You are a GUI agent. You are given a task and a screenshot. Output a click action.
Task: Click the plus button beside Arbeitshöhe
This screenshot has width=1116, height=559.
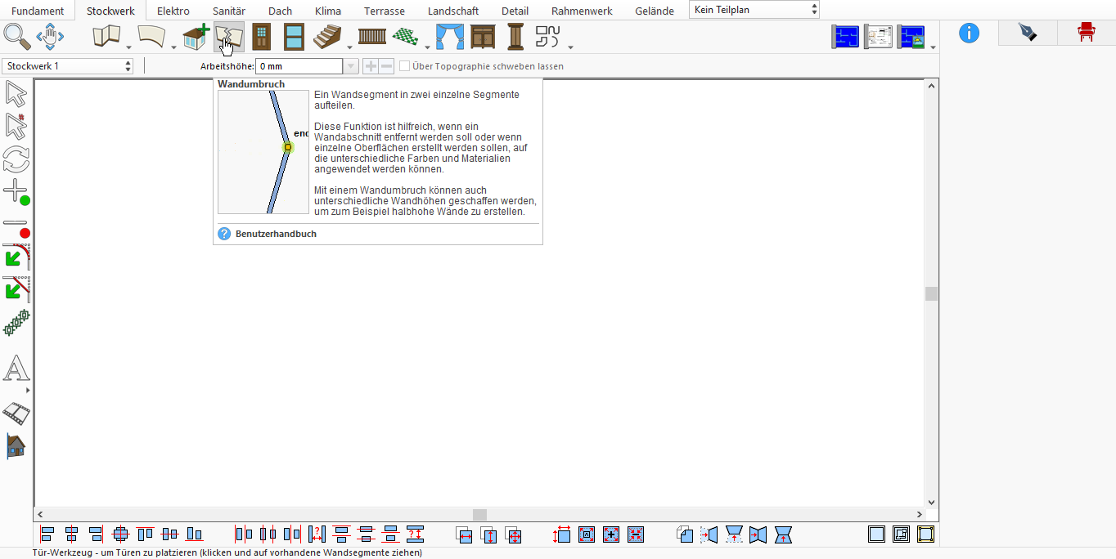click(x=371, y=66)
